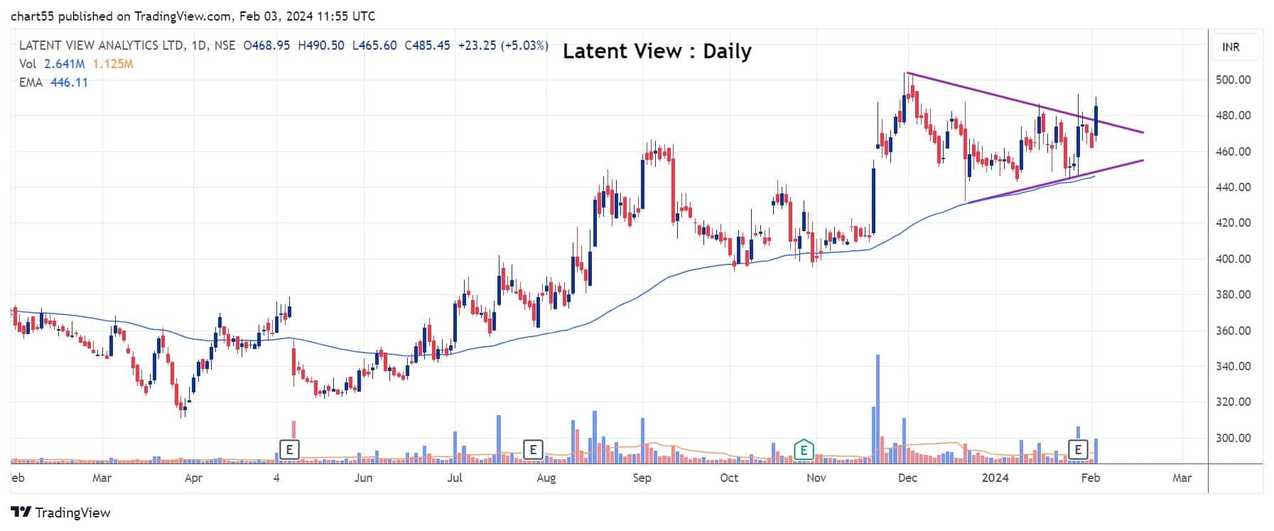The image size is (1274, 531).
Task: Select the upper purple descending trendline
Action: 1023,102
